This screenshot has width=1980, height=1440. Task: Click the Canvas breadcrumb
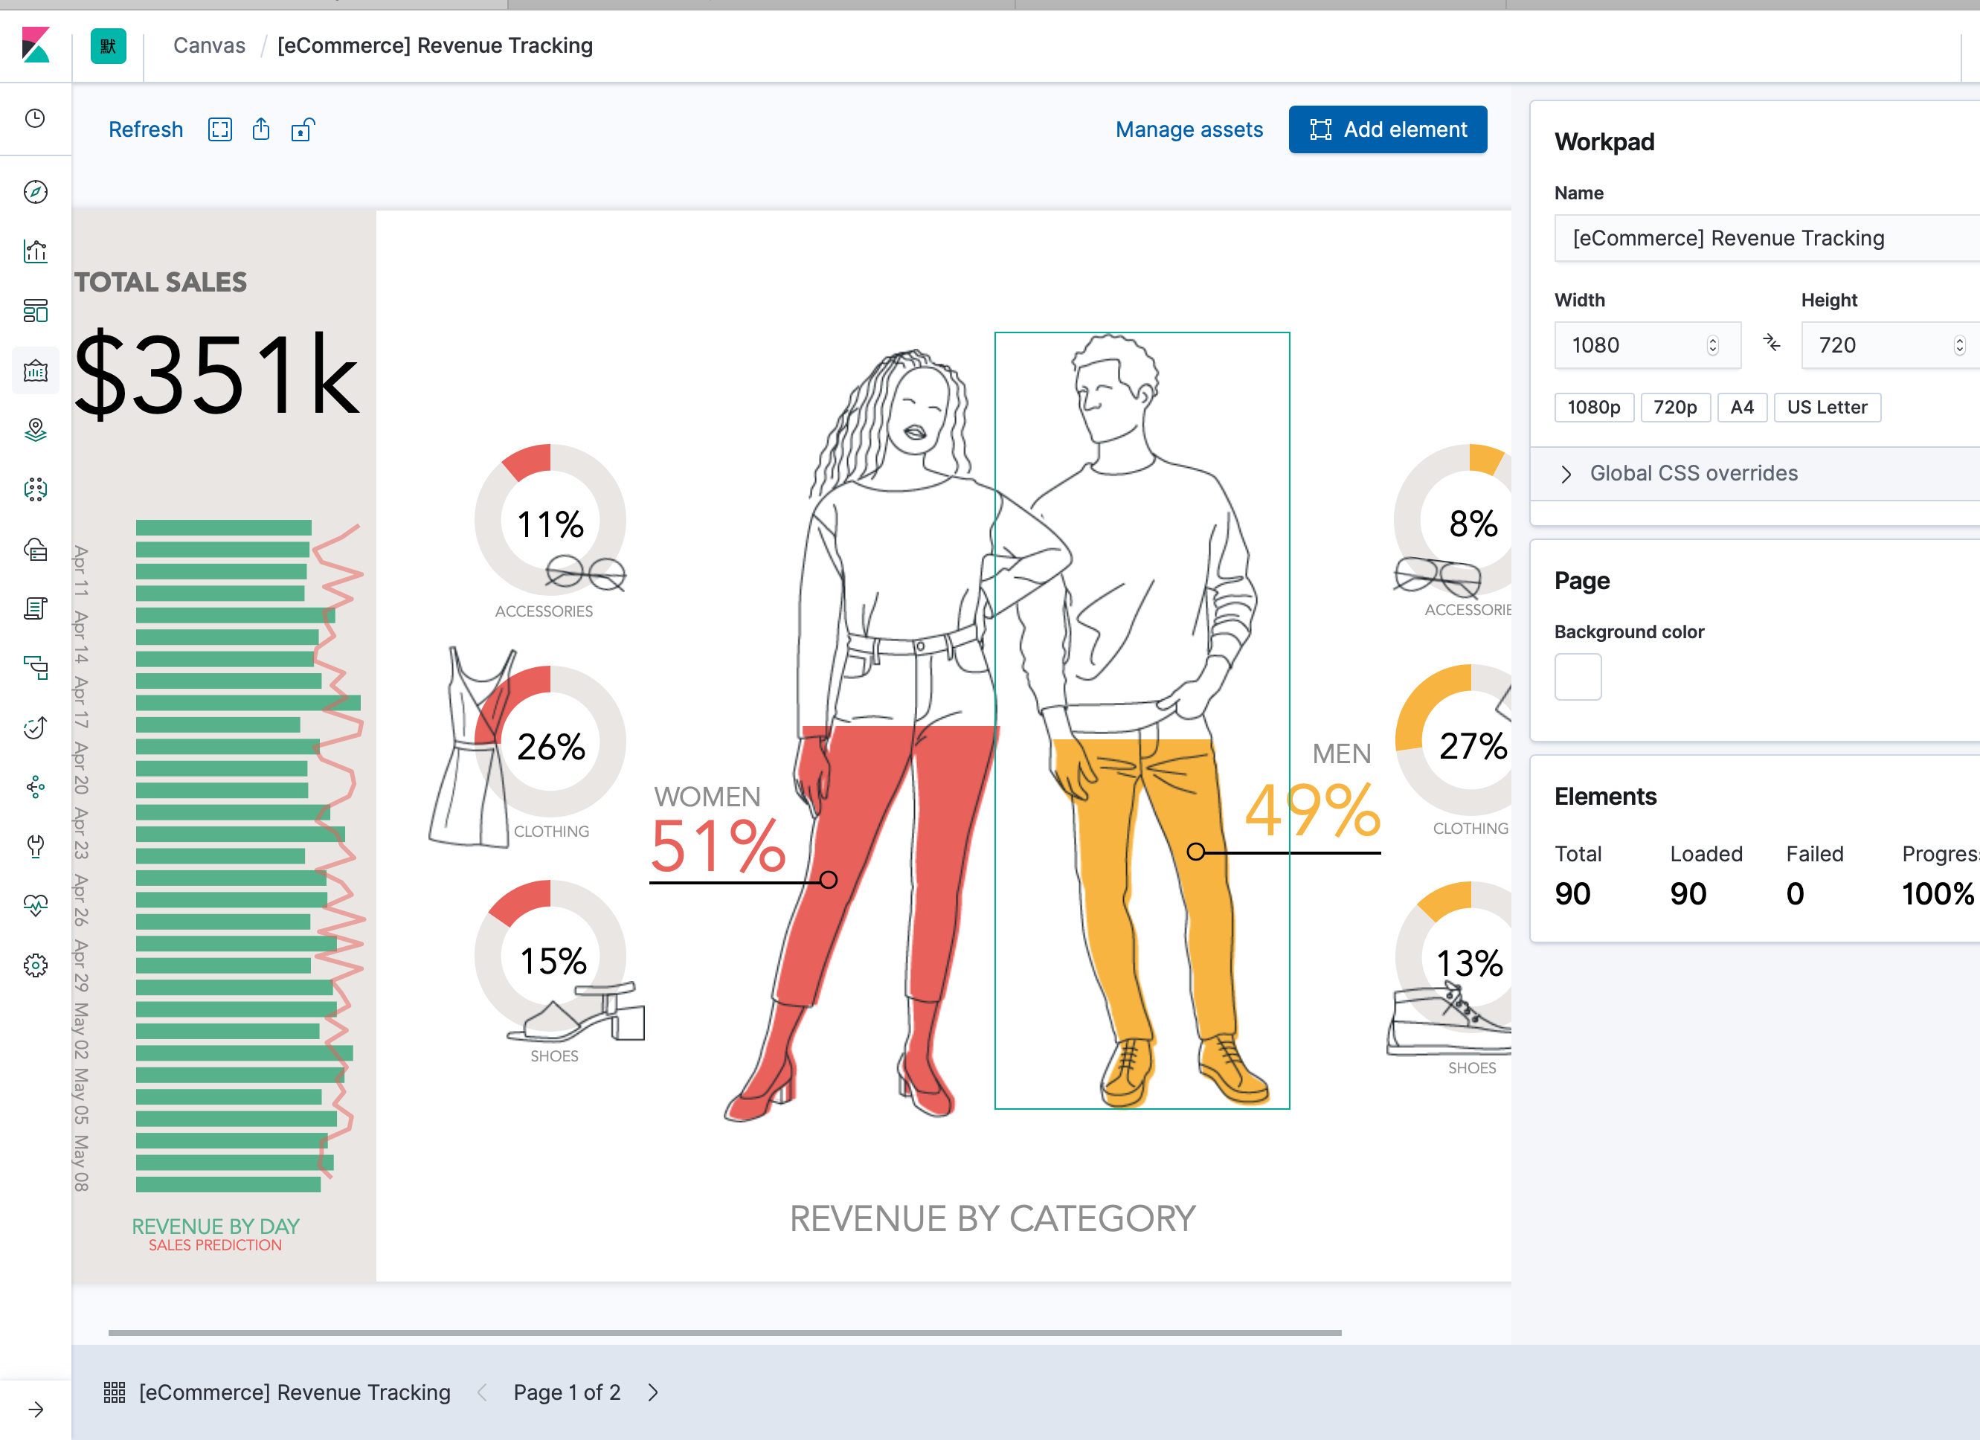coord(210,45)
